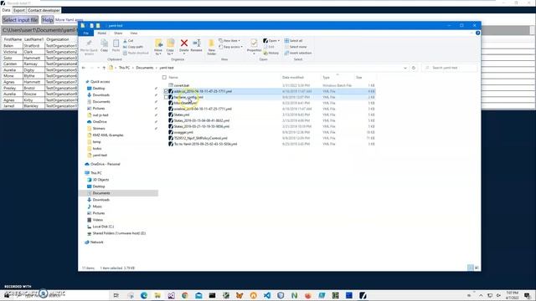Screen dimensions: 536x301
Task: Open File Explorer icon on taskbar
Action: pos(157,295)
